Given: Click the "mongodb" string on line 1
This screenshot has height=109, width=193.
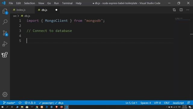Looking at the screenshot, I should coord(93,21).
